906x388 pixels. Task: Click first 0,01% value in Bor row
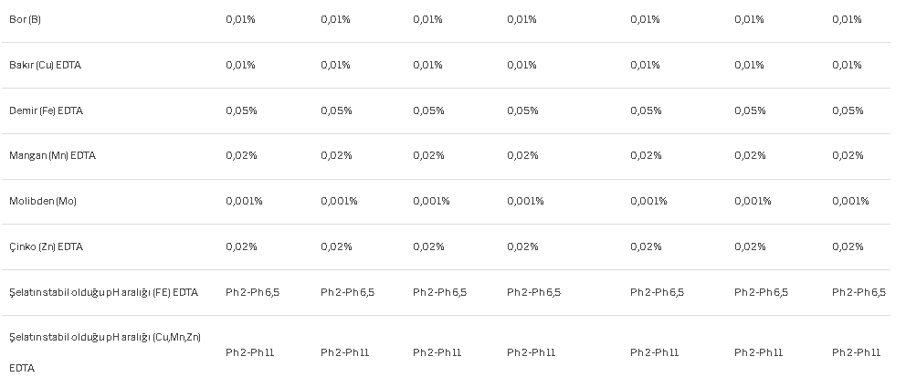point(240,19)
